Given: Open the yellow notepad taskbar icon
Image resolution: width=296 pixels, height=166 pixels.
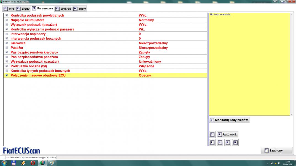Looking at the screenshot, I should pos(23,163).
